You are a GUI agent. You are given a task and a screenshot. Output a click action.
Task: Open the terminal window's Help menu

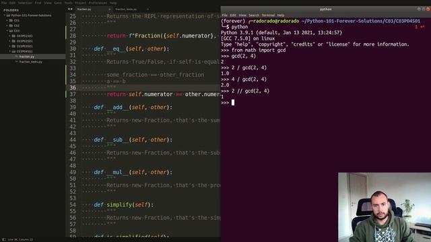pyautogui.click(x=281, y=15)
